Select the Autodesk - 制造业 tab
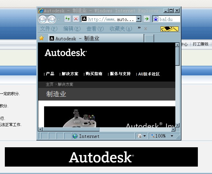The image size is (212, 174). pyautogui.click(x=96, y=38)
